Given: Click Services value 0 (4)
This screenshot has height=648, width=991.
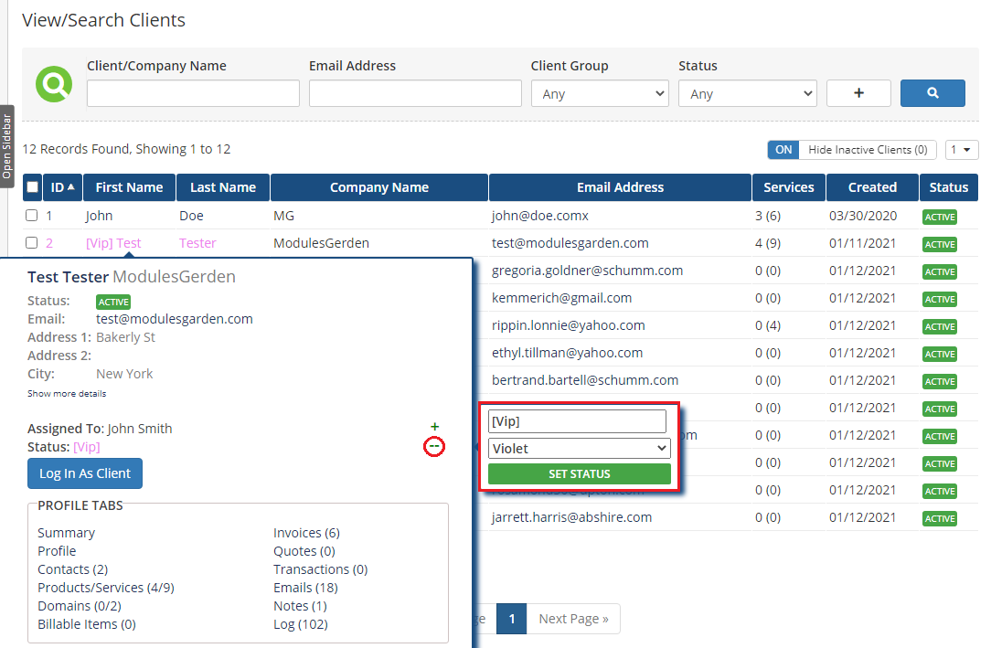Looking at the screenshot, I should (768, 326).
